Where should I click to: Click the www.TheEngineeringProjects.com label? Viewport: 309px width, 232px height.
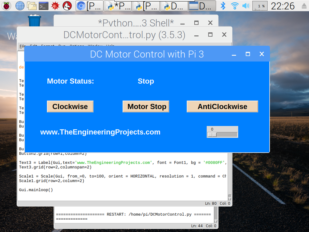click(100, 132)
